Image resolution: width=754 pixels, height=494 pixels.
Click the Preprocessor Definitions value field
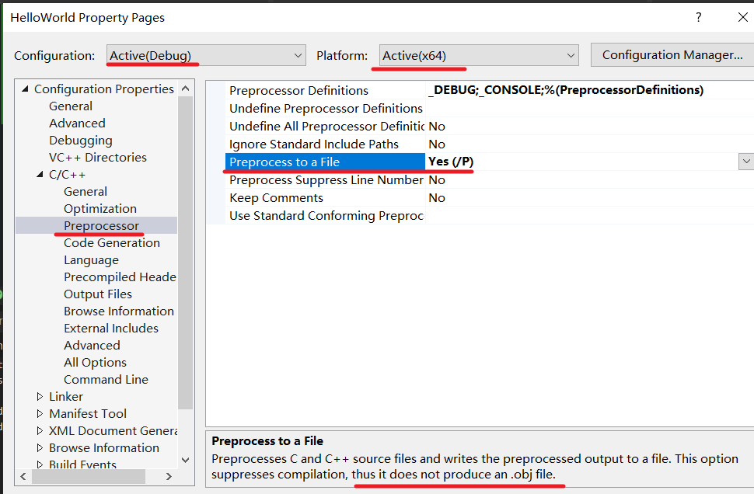point(583,90)
